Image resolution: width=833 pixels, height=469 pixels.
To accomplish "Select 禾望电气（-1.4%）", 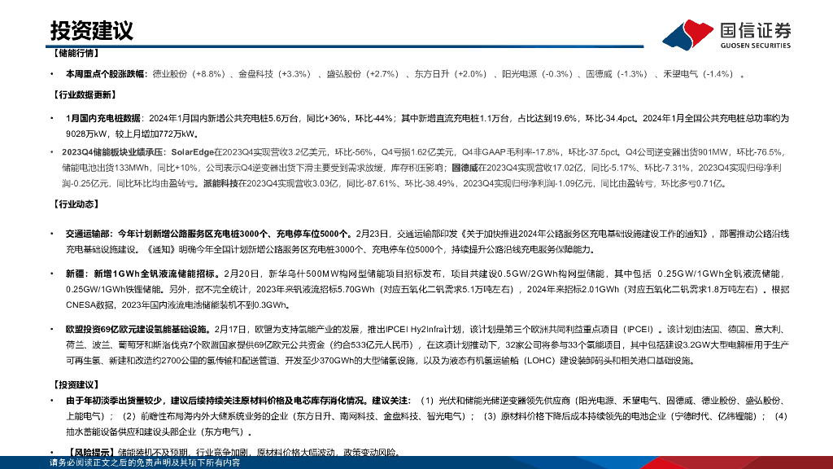I will (x=698, y=74).
